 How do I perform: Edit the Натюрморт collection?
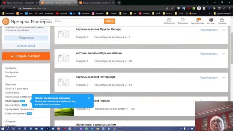209,78
